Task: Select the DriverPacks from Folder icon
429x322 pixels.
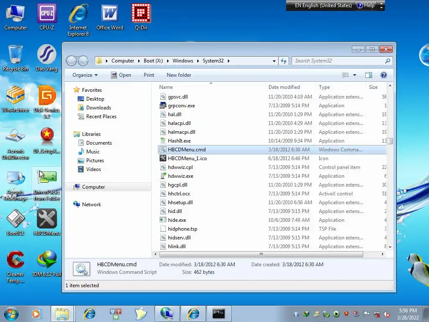Action: [x=47, y=184]
